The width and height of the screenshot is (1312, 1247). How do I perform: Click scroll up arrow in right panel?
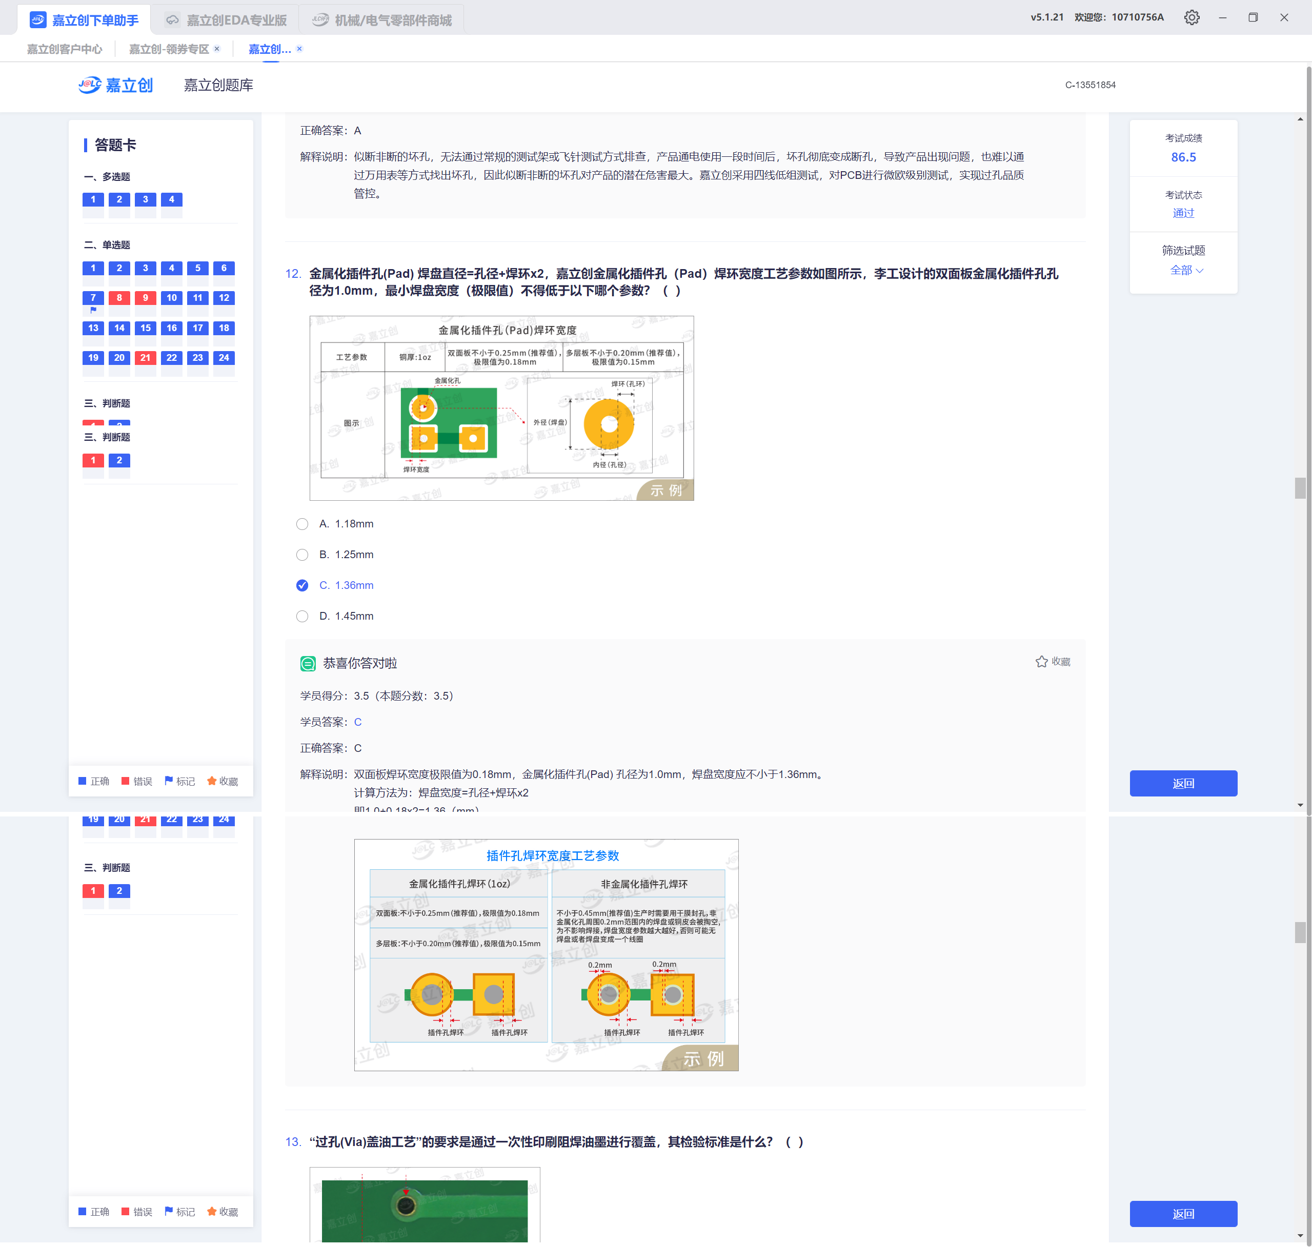point(1299,119)
